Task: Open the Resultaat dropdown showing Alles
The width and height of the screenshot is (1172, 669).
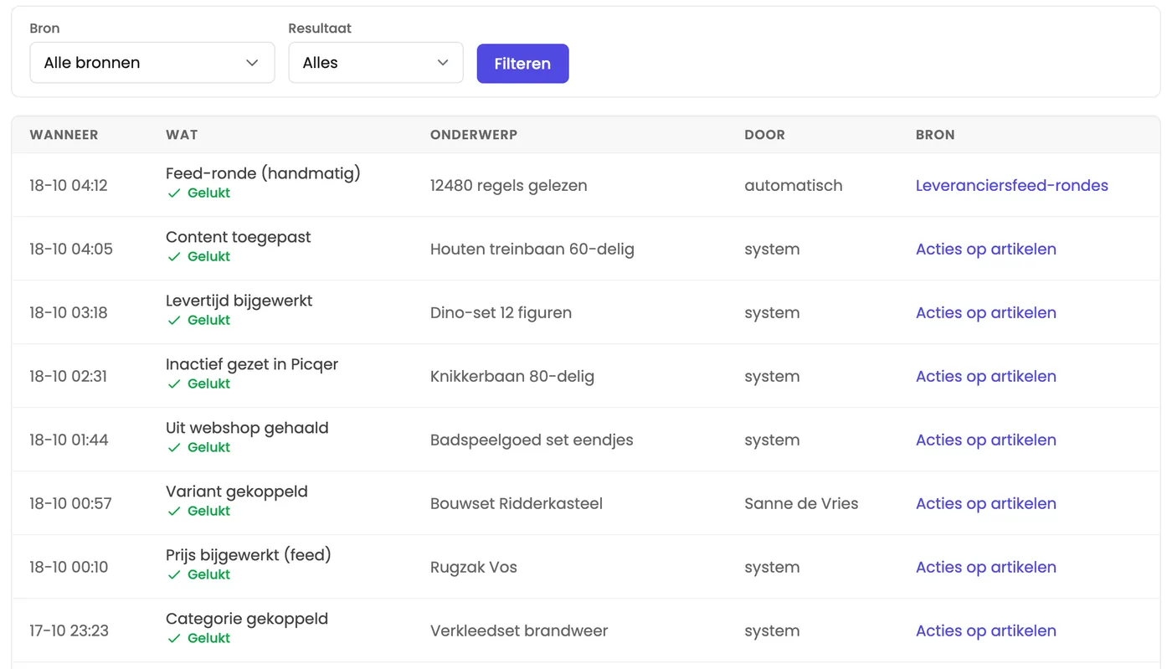Action: pos(376,63)
